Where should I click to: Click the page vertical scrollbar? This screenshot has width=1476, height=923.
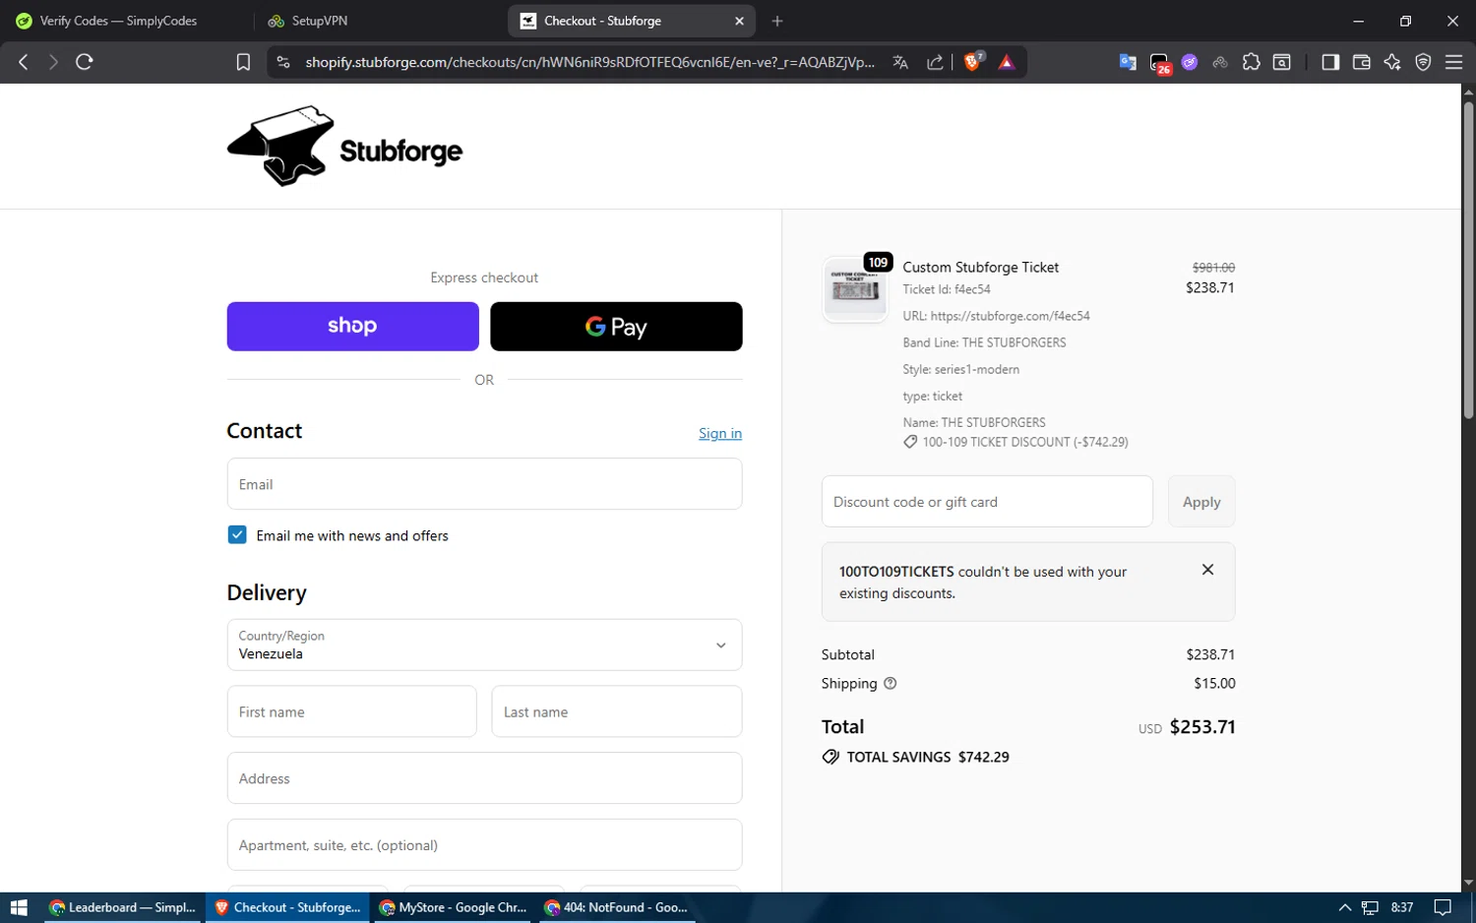tap(1468, 261)
